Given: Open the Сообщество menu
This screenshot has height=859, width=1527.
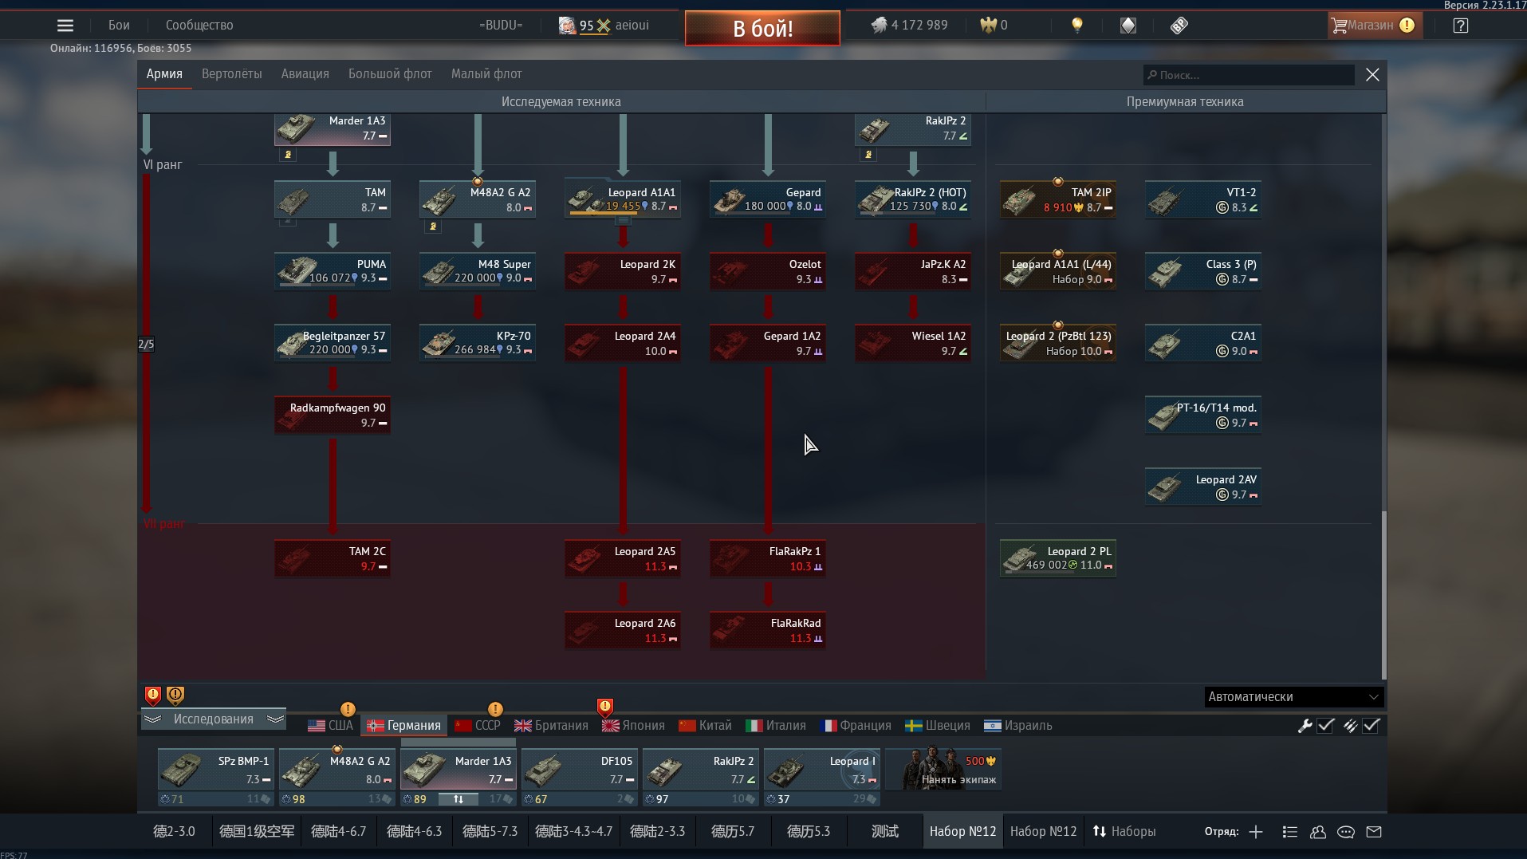Looking at the screenshot, I should [x=199, y=26].
